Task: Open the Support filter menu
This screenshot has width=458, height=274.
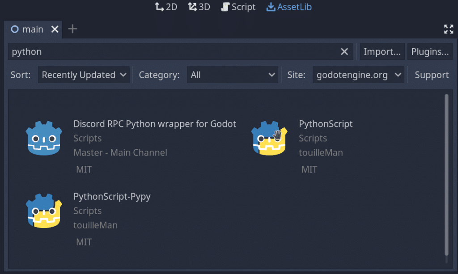Action: [432, 75]
